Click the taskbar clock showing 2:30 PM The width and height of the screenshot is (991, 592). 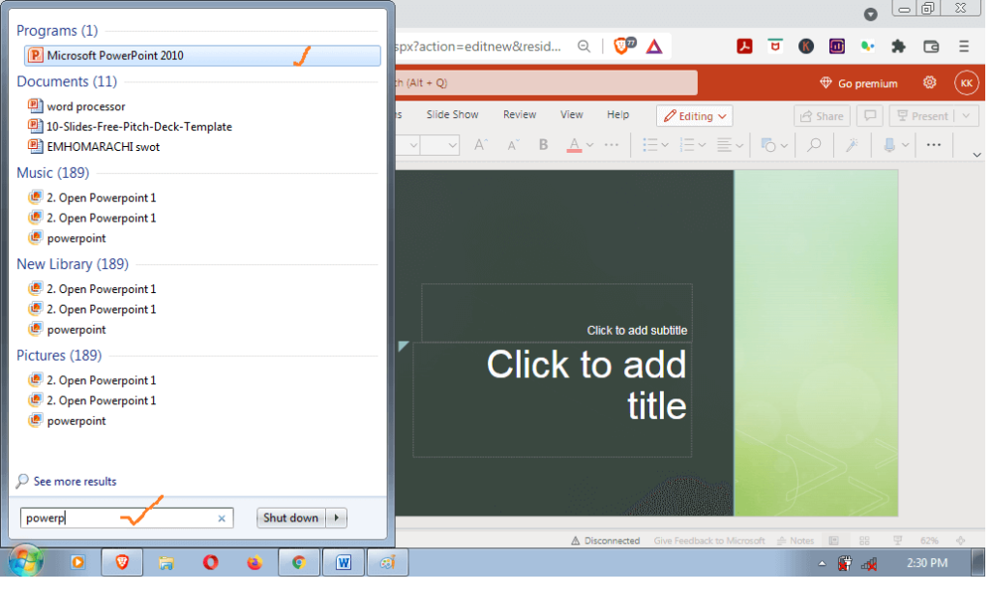tap(927, 563)
